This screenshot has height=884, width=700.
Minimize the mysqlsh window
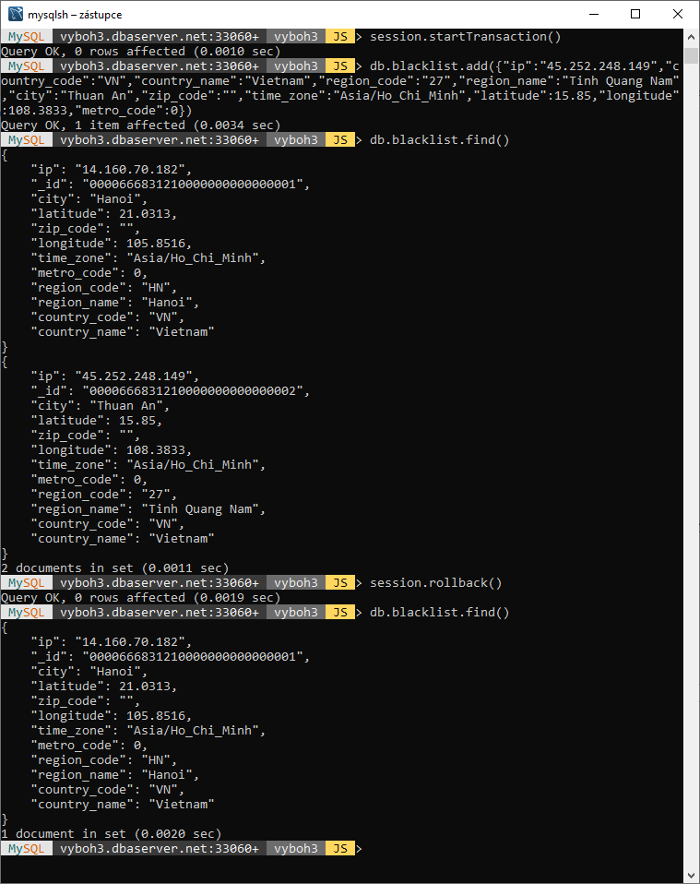[594, 14]
